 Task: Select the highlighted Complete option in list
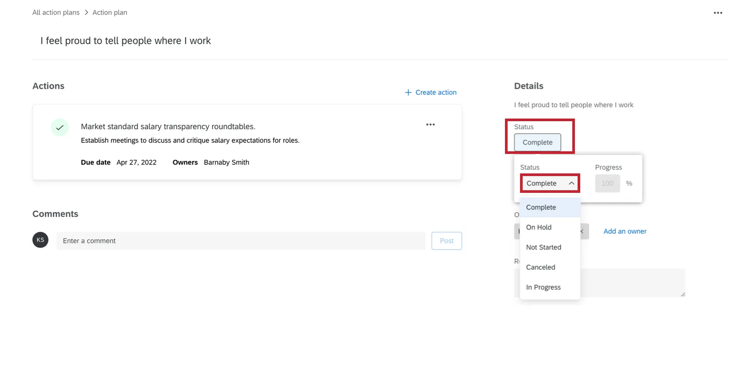click(541, 207)
